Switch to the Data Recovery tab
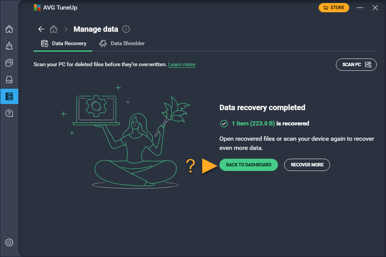The width and height of the screenshot is (386, 257). pos(64,44)
